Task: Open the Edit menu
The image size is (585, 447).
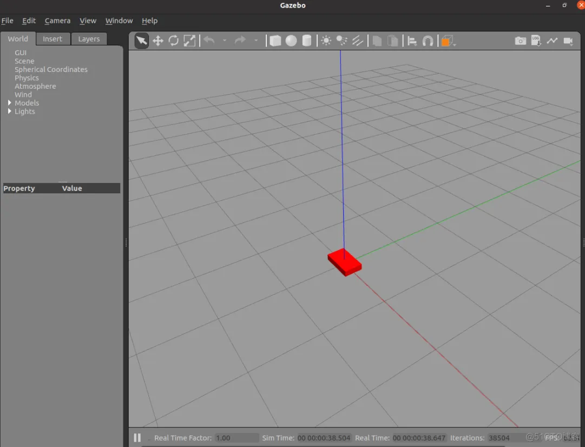Action: pos(29,21)
